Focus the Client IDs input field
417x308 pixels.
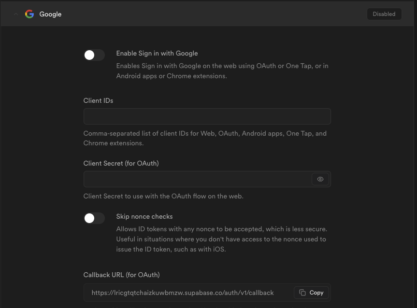pyautogui.click(x=207, y=116)
